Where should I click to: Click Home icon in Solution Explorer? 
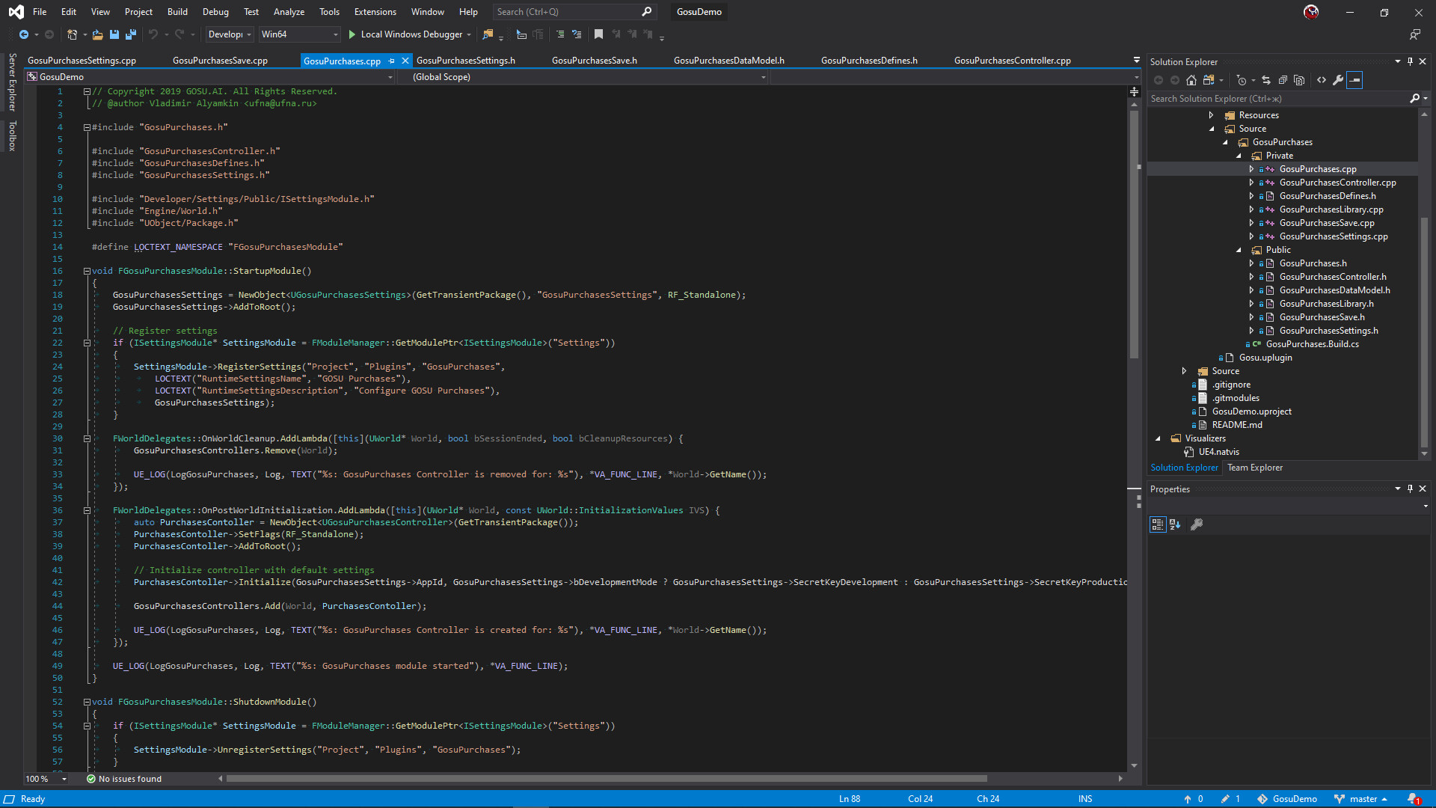click(1191, 80)
